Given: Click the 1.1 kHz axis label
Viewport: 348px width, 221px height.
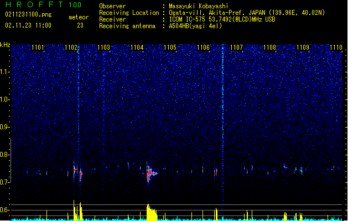Looking at the screenshot, I should 5,72.
